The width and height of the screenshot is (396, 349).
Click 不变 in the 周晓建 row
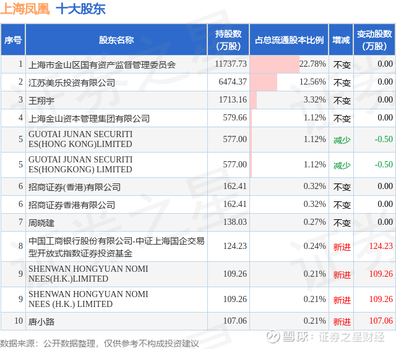coord(342,223)
